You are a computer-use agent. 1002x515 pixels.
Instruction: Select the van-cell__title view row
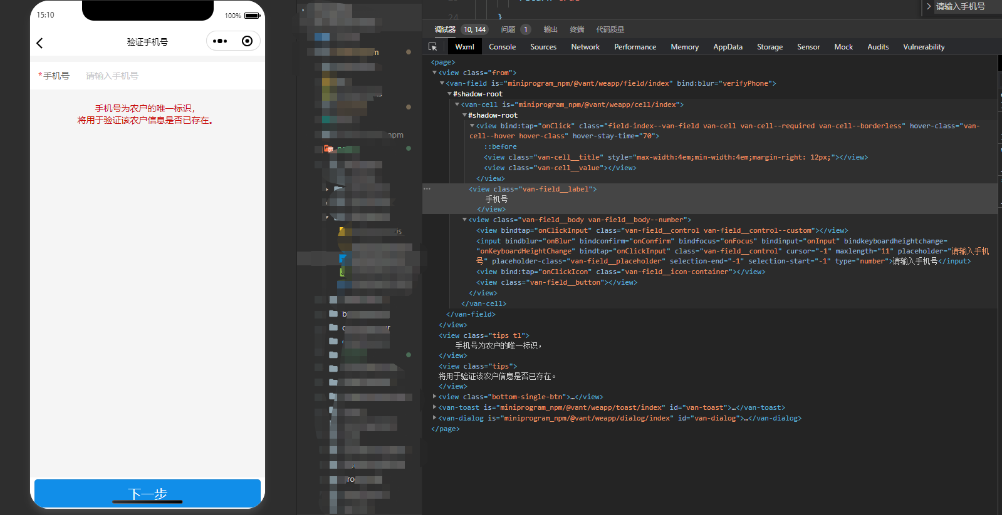click(x=676, y=157)
